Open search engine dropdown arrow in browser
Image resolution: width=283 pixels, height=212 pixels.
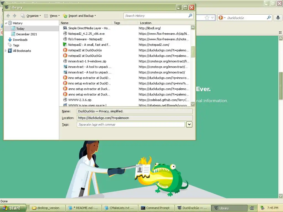(225, 18)
